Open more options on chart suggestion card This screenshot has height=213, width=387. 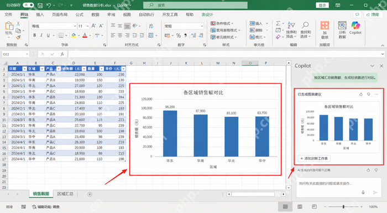pyautogui.click(x=376, y=94)
